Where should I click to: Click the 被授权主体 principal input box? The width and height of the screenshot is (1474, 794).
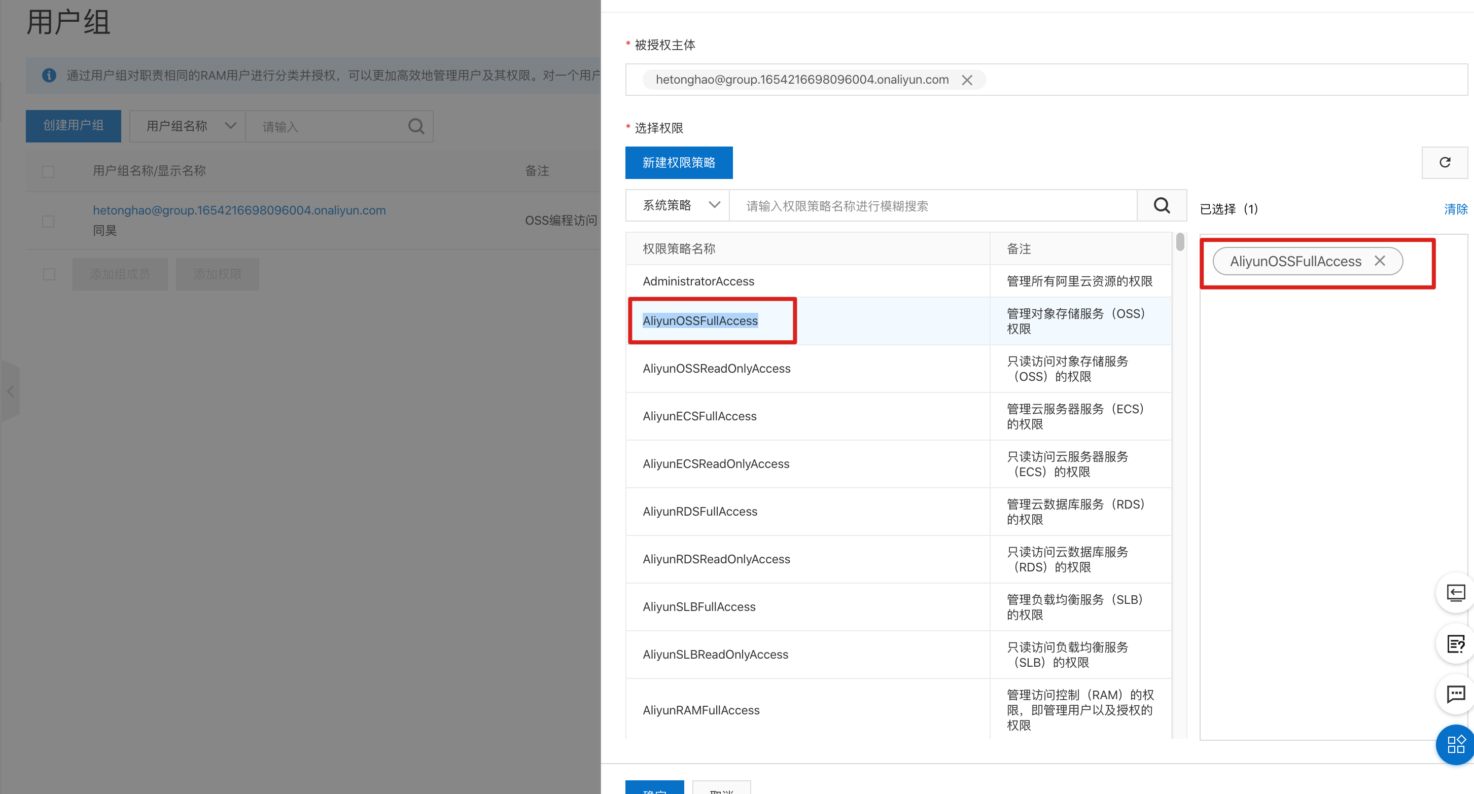1046,80
